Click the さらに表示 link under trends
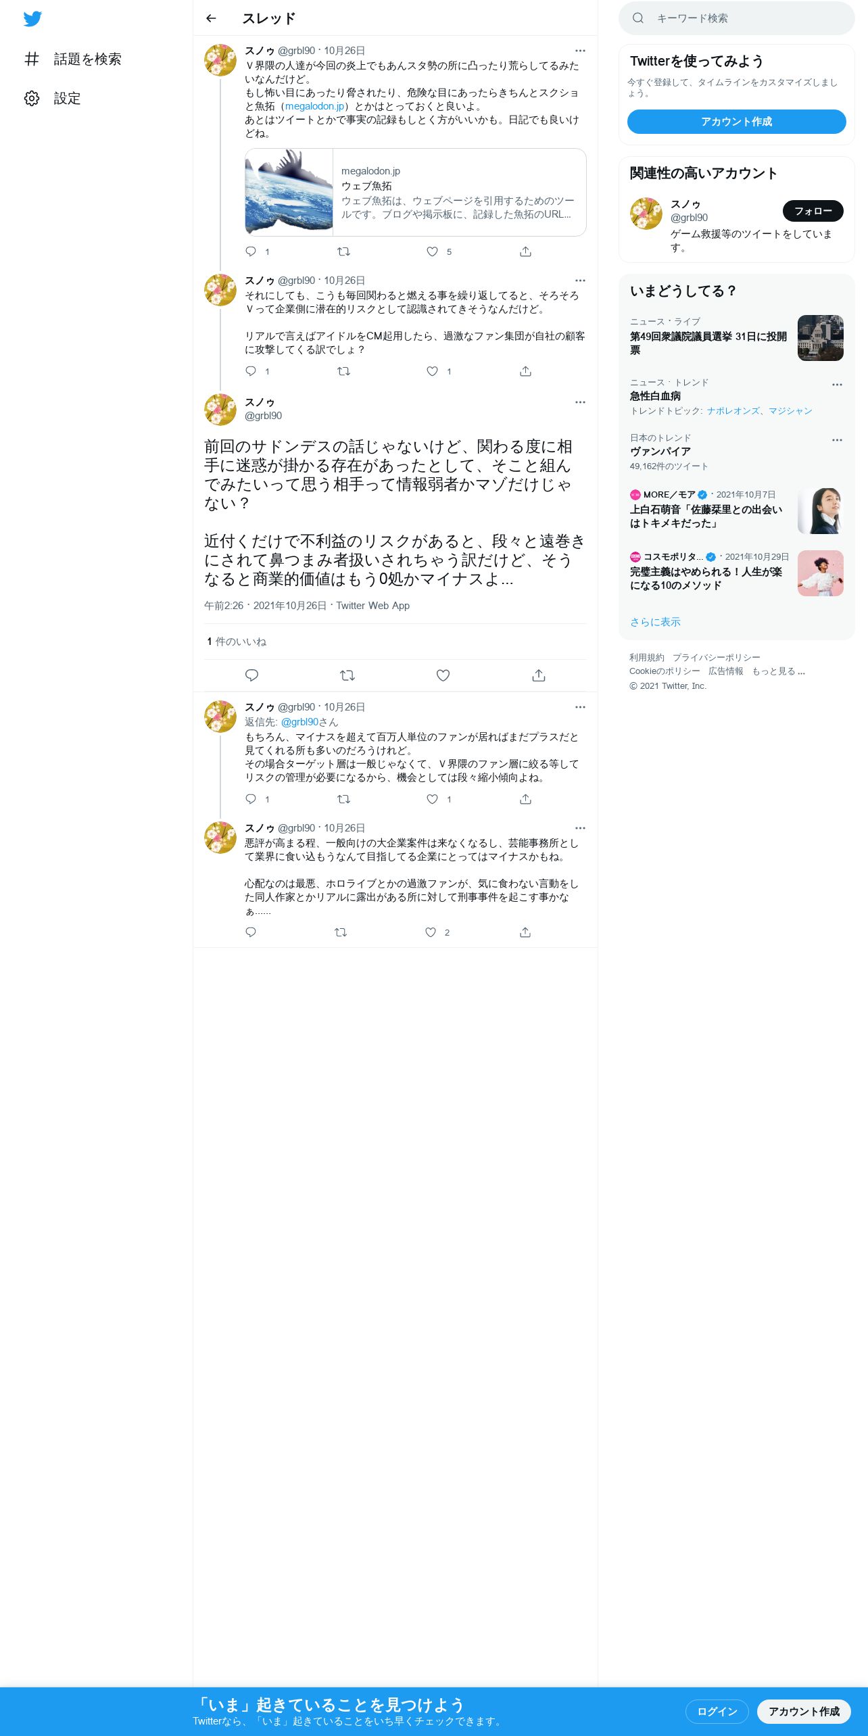This screenshot has height=1736, width=868. click(655, 622)
